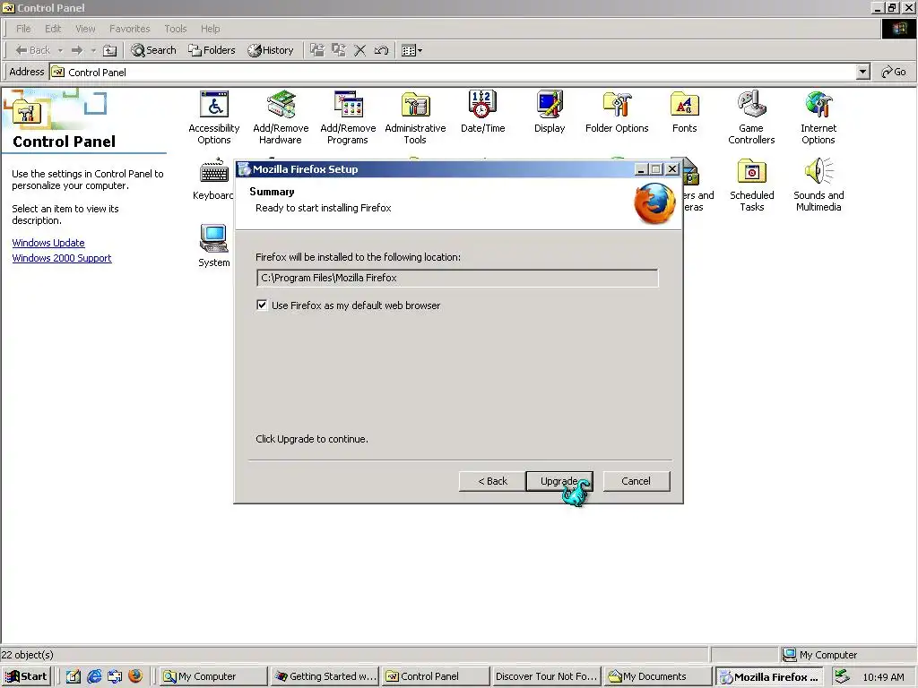Image resolution: width=918 pixels, height=688 pixels.
Task: Open the Display control panel icon
Action: coord(550,112)
